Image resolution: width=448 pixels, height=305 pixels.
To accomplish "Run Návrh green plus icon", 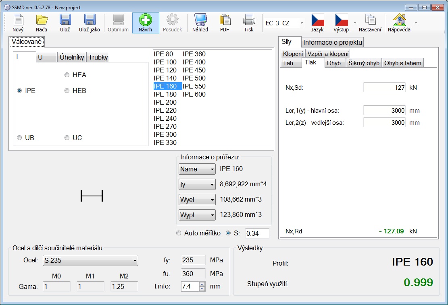I will pos(146,20).
